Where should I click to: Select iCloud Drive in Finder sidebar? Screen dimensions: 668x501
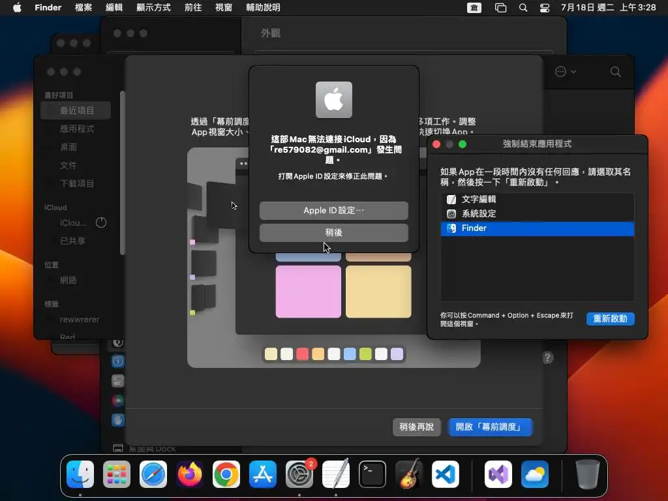(x=73, y=223)
